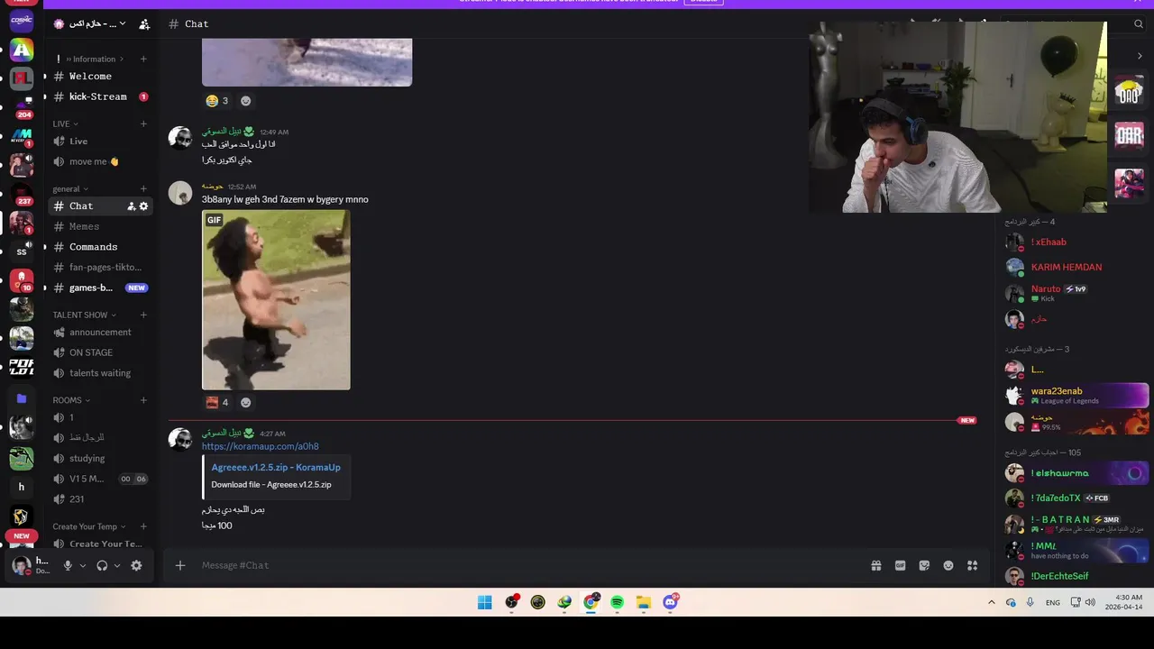This screenshot has width=1154, height=649.
Task: Open the gift Nitro icon
Action: click(876, 566)
